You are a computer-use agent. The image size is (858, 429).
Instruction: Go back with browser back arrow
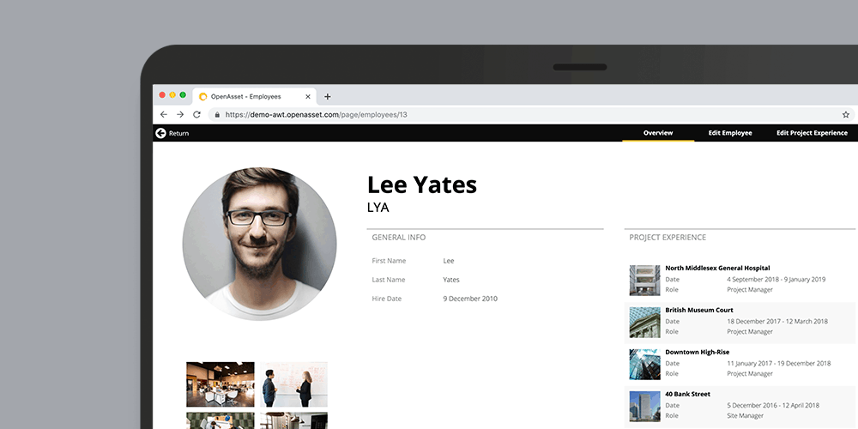(x=163, y=114)
